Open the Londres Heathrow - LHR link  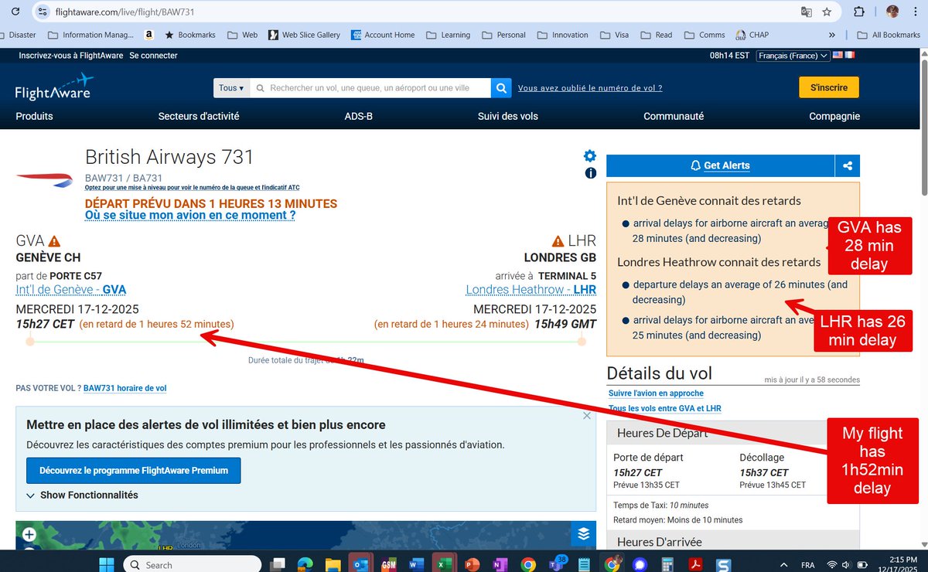tap(531, 290)
